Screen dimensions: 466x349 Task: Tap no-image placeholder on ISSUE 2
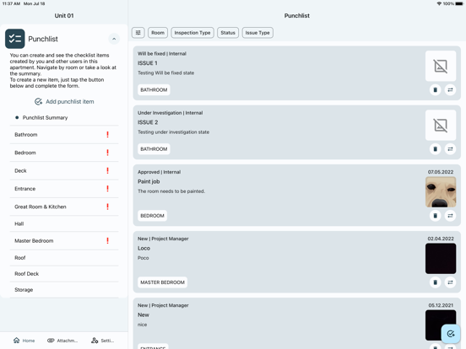pyautogui.click(x=441, y=126)
